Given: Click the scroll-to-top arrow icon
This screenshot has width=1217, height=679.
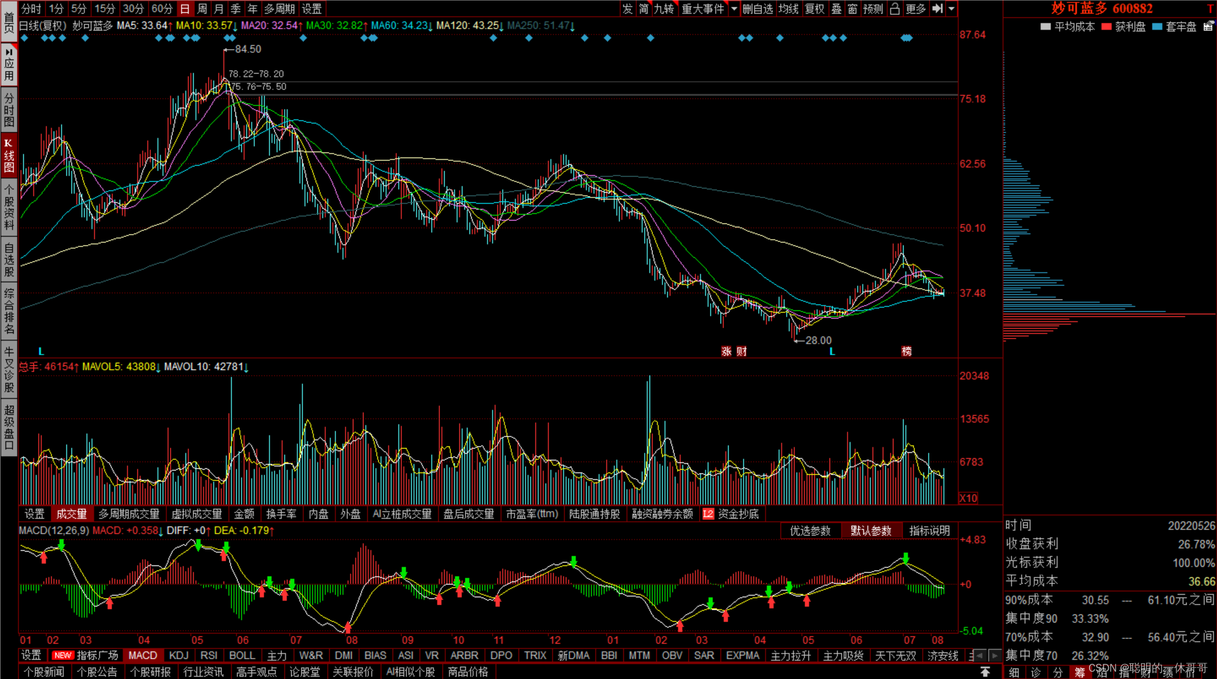Looking at the screenshot, I should pyautogui.click(x=985, y=672).
